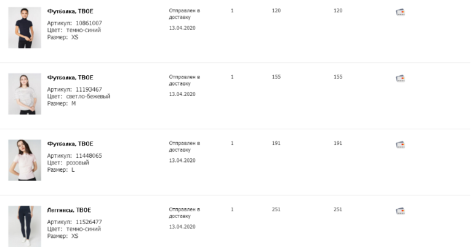
Task: Click delivery status for the leggings row
Action: 184,213
